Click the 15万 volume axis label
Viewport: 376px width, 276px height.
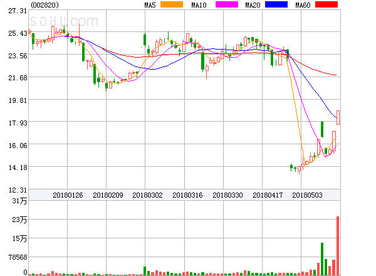19,238
